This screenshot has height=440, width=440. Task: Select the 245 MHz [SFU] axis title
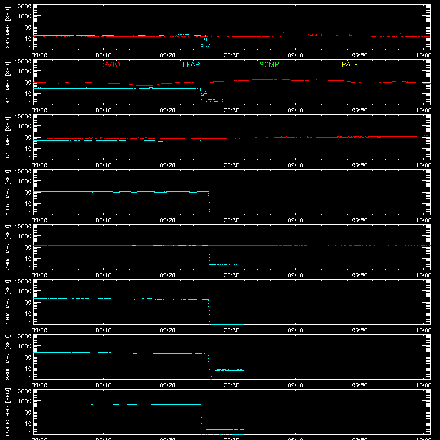[x=7, y=27]
